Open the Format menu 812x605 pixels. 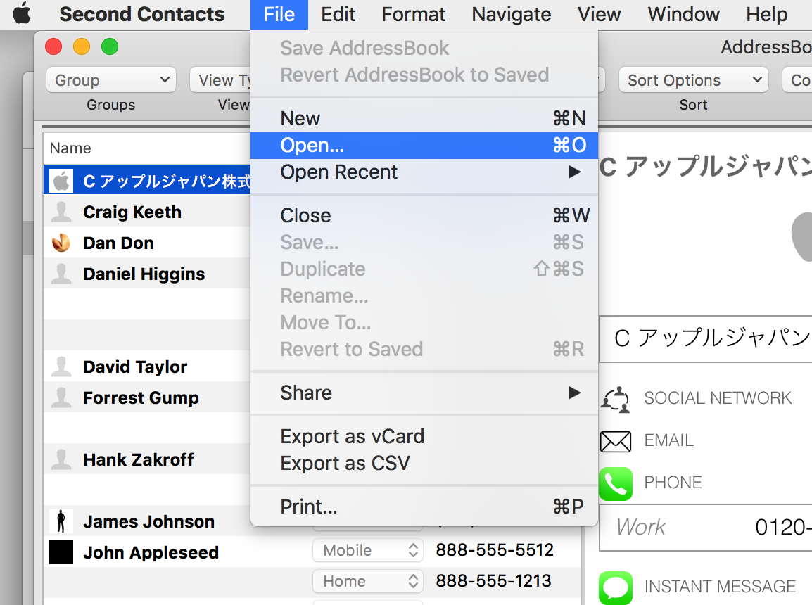click(x=413, y=14)
